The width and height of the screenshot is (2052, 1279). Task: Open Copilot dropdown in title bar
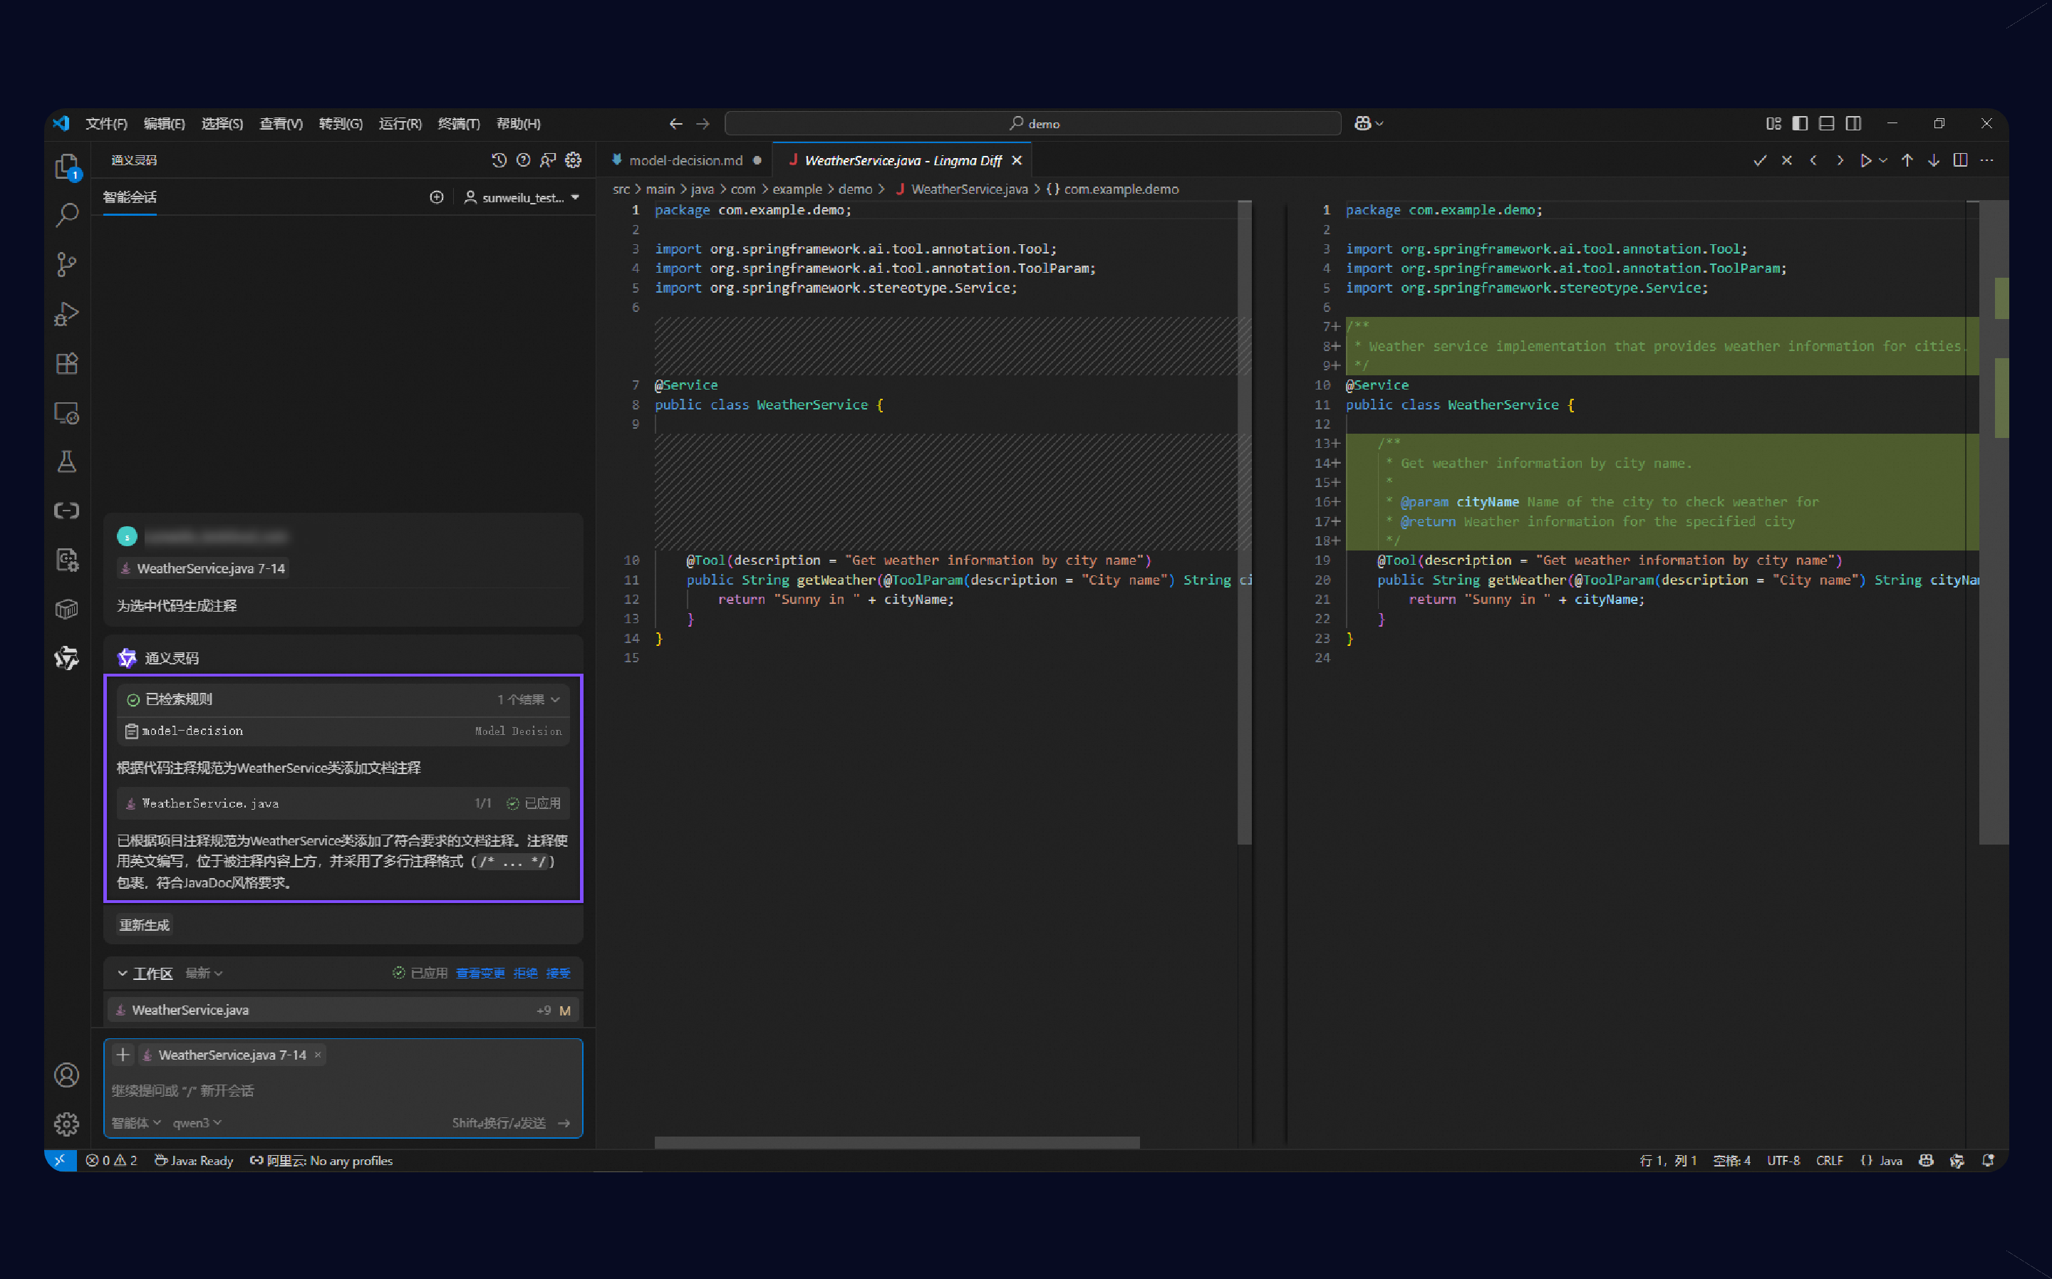click(x=1368, y=123)
